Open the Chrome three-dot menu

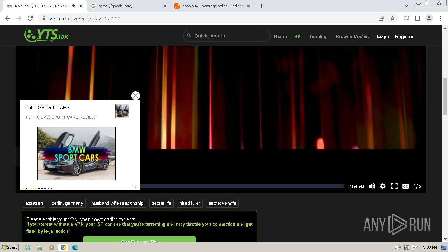tap(441, 18)
